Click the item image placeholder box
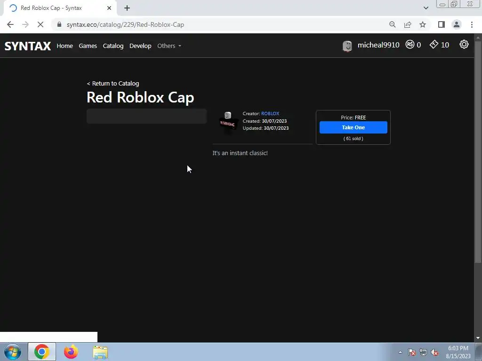 click(147, 117)
